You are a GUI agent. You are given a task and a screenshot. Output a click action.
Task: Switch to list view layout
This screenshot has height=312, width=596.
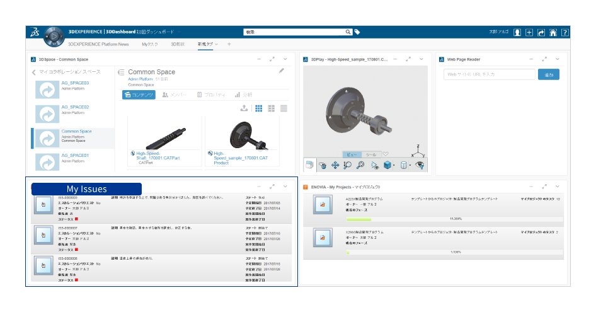[x=284, y=108]
